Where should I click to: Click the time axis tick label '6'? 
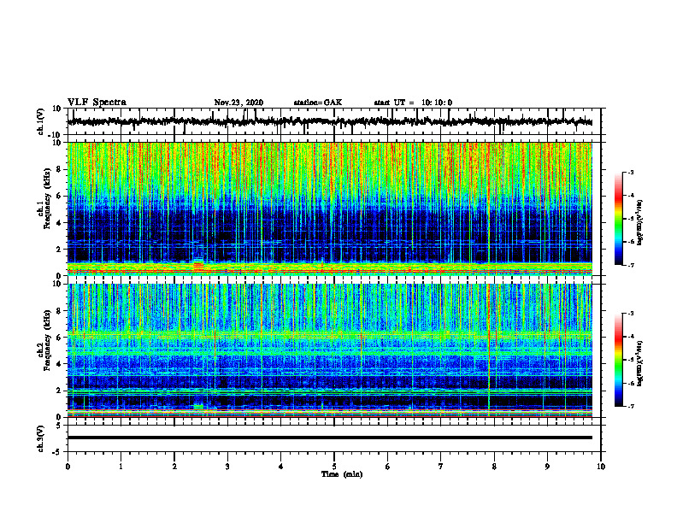click(x=388, y=467)
